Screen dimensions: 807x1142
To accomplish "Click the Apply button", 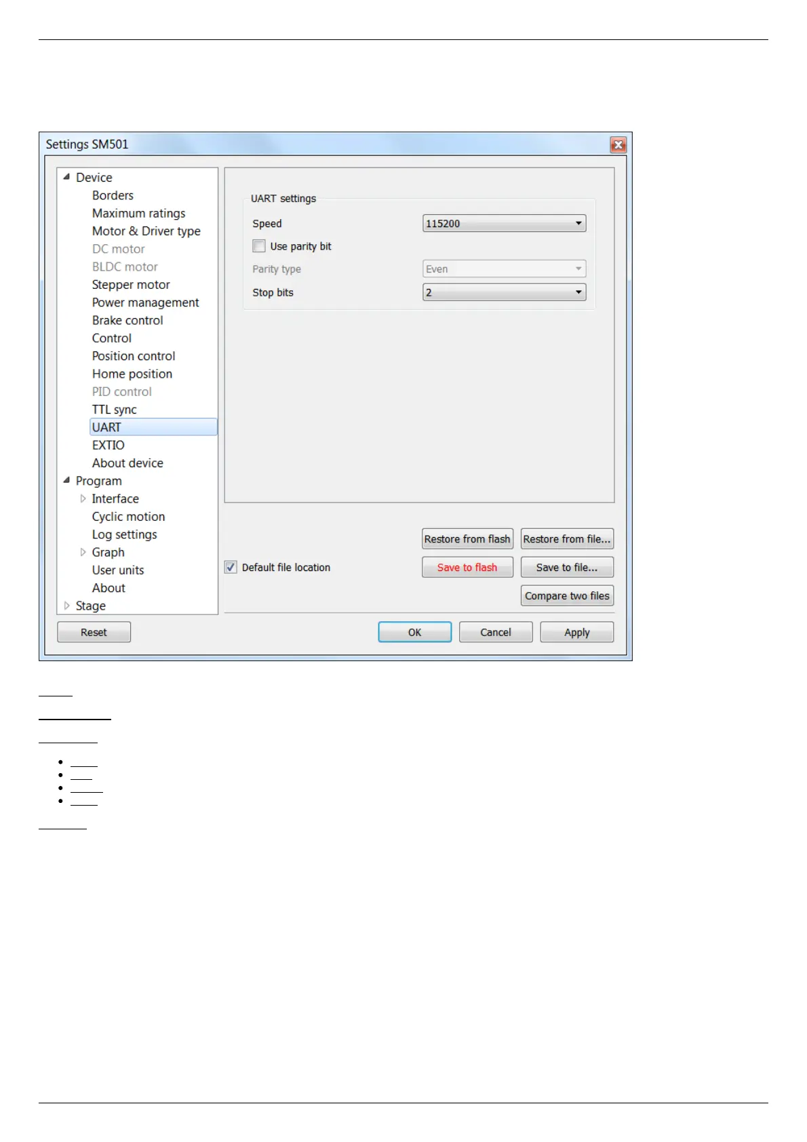I will click(x=577, y=632).
